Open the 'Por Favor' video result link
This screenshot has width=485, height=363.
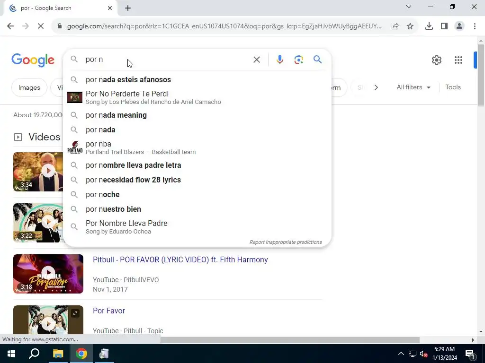(109, 311)
